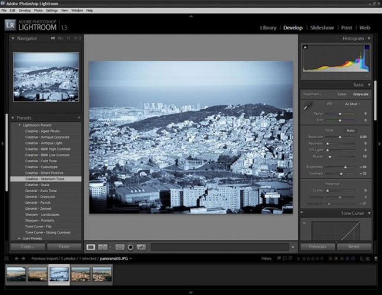The height and width of the screenshot is (295, 382).
Task: Click the Auto tone button
Action: pyautogui.click(x=350, y=130)
